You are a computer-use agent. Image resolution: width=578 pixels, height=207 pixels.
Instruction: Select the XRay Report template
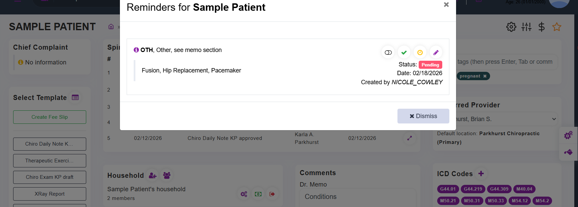pos(50,194)
